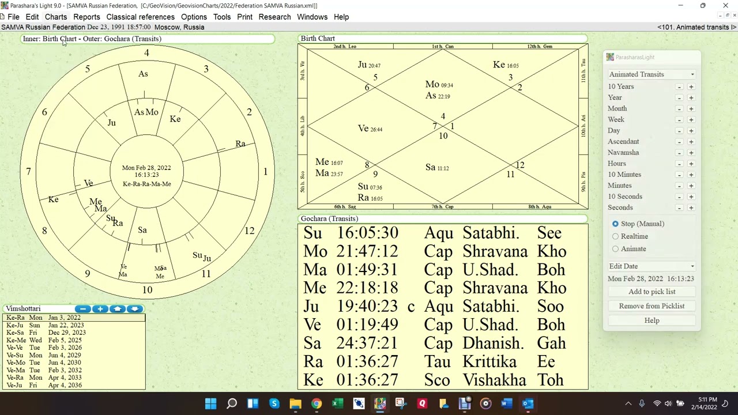
Task: Increase transit by 10 Years with plus
Action: [x=691, y=87]
